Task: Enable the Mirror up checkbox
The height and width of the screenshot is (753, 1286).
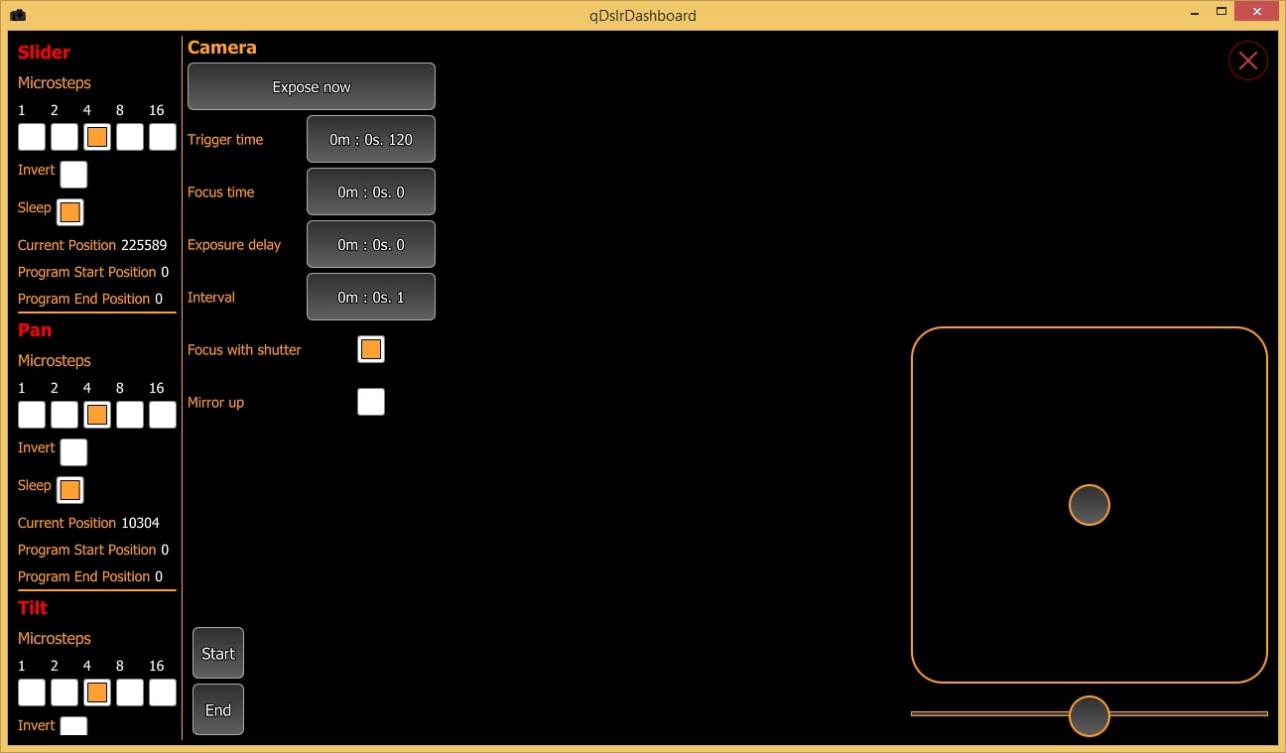Action: pyautogui.click(x=371, y=402)
